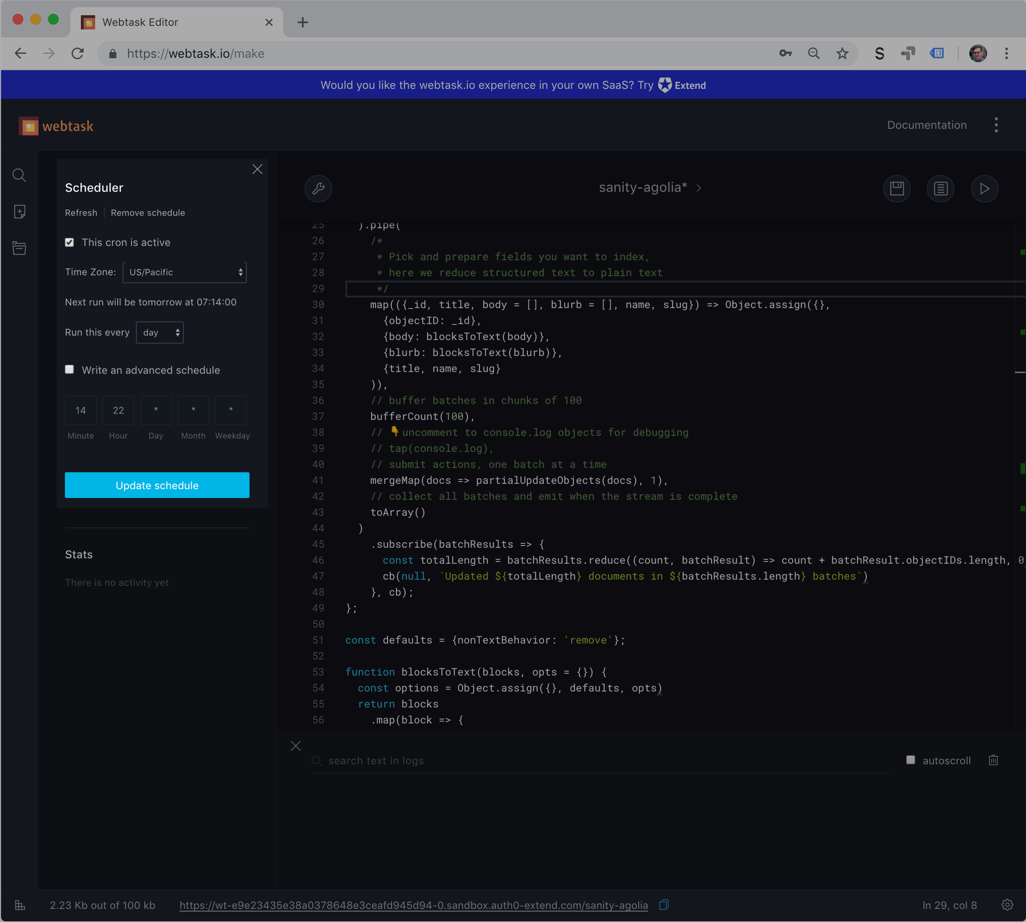Toggle the autoscroll checkbox
The width and height of the screenshot is (1026, 922).
(911, 760)
